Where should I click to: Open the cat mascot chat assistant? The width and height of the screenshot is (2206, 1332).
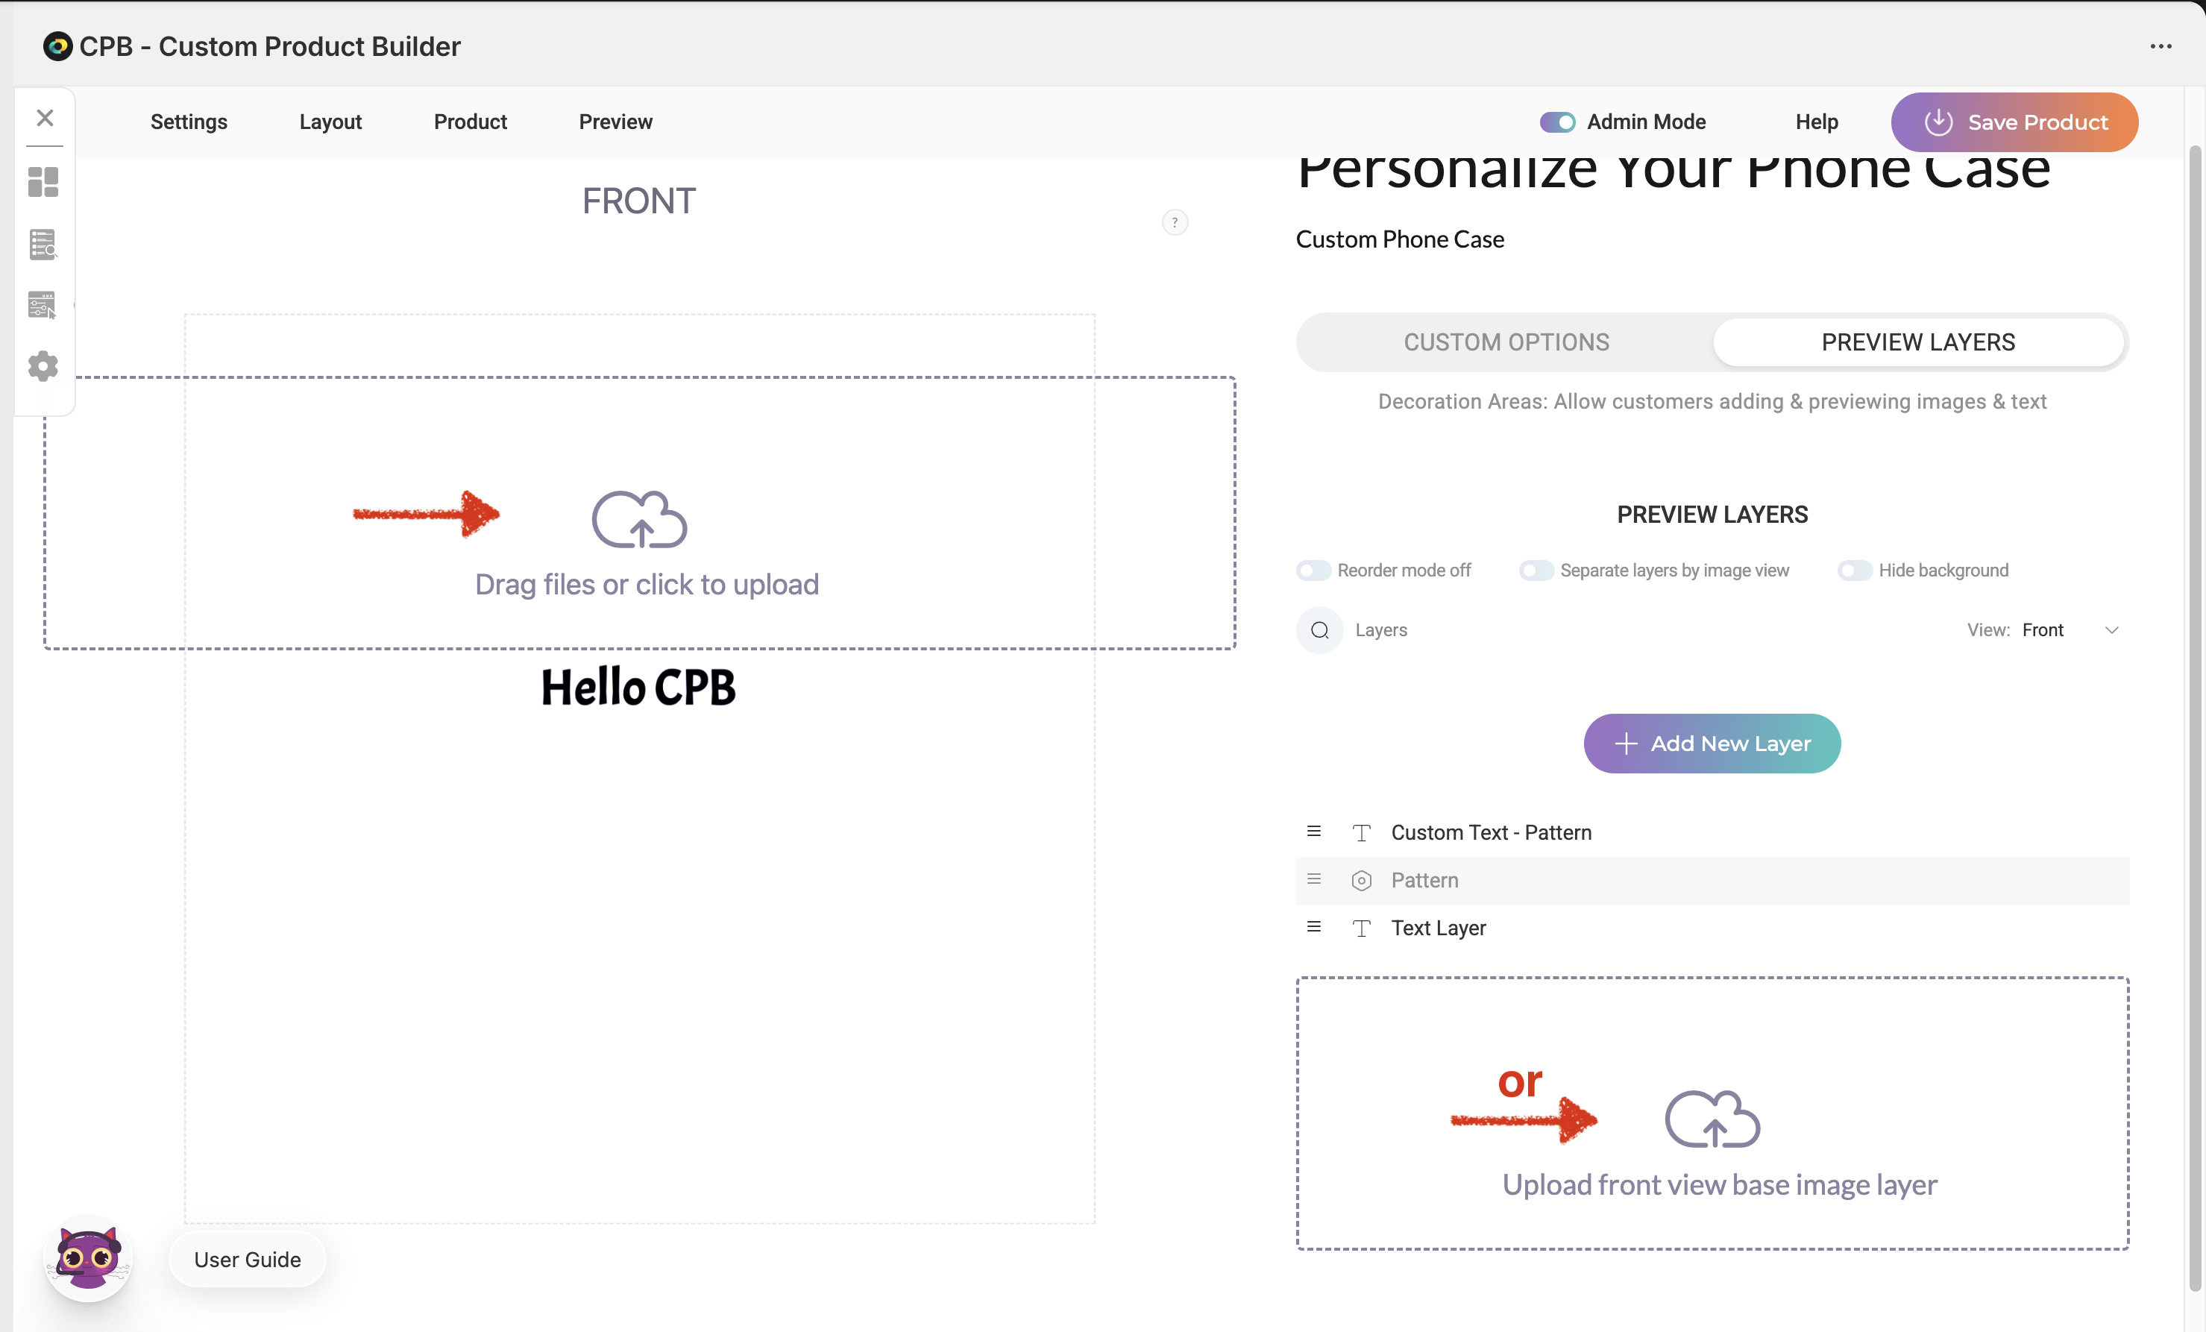(x=88, y=1257)
